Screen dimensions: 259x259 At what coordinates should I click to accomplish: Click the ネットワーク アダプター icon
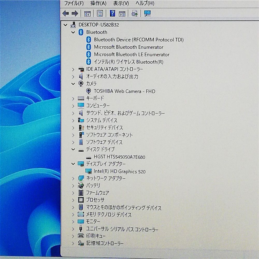(81, 178)
